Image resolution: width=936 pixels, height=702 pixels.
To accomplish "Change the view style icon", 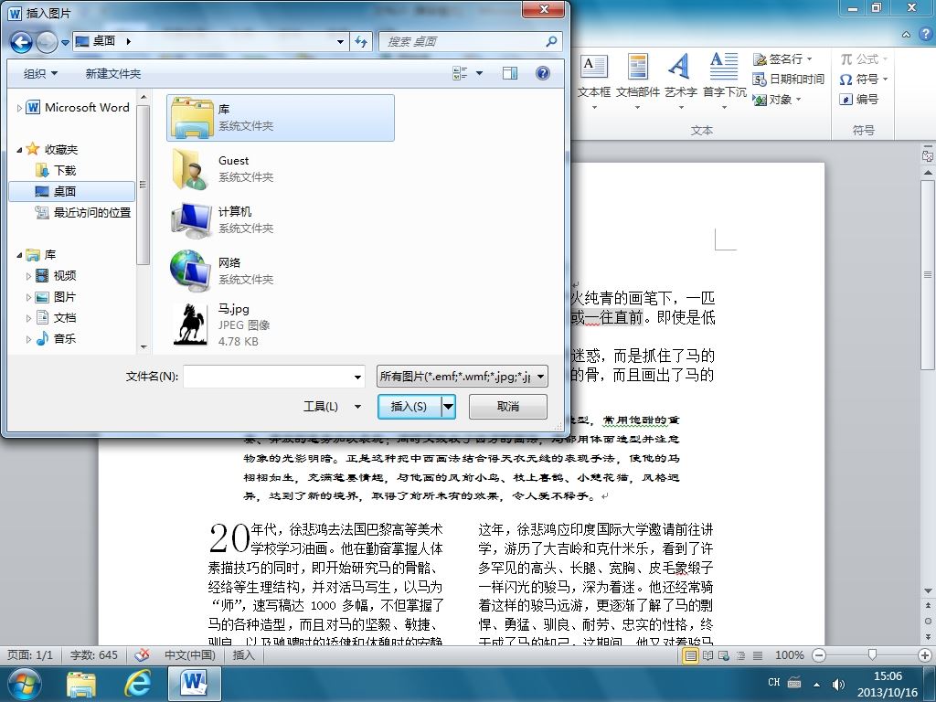I will 460,73.
